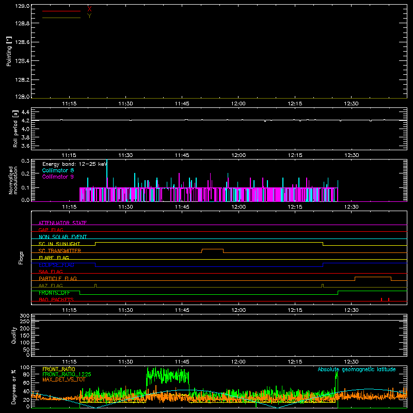Click the X pointing legend label
This screenshot has width=413, height=413.
[x=89, y=9]
